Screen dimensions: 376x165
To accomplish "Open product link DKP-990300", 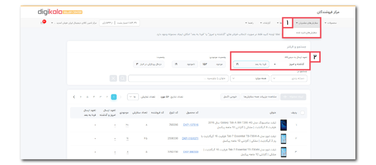I will click(x=191, y=152).
